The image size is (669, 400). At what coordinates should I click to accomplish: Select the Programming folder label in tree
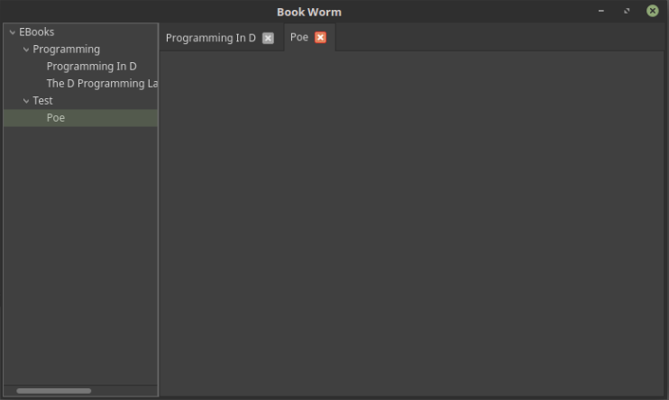66,50
